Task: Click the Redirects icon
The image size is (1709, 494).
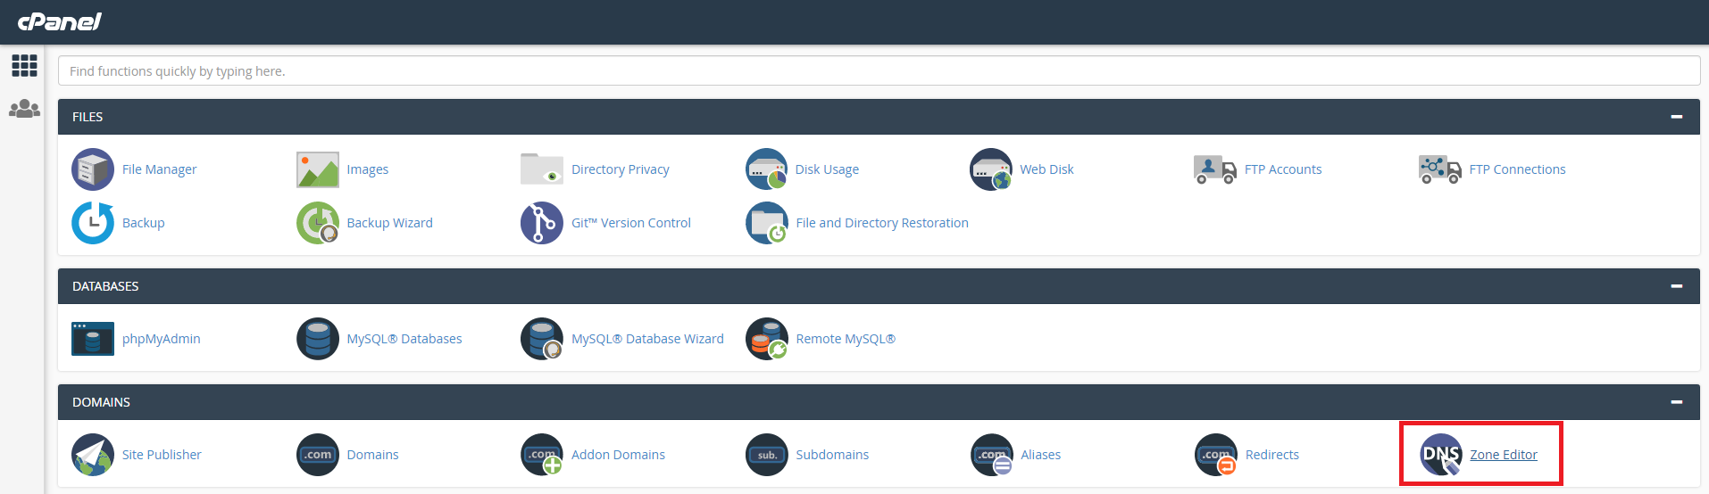Action: pos(1215,455)
